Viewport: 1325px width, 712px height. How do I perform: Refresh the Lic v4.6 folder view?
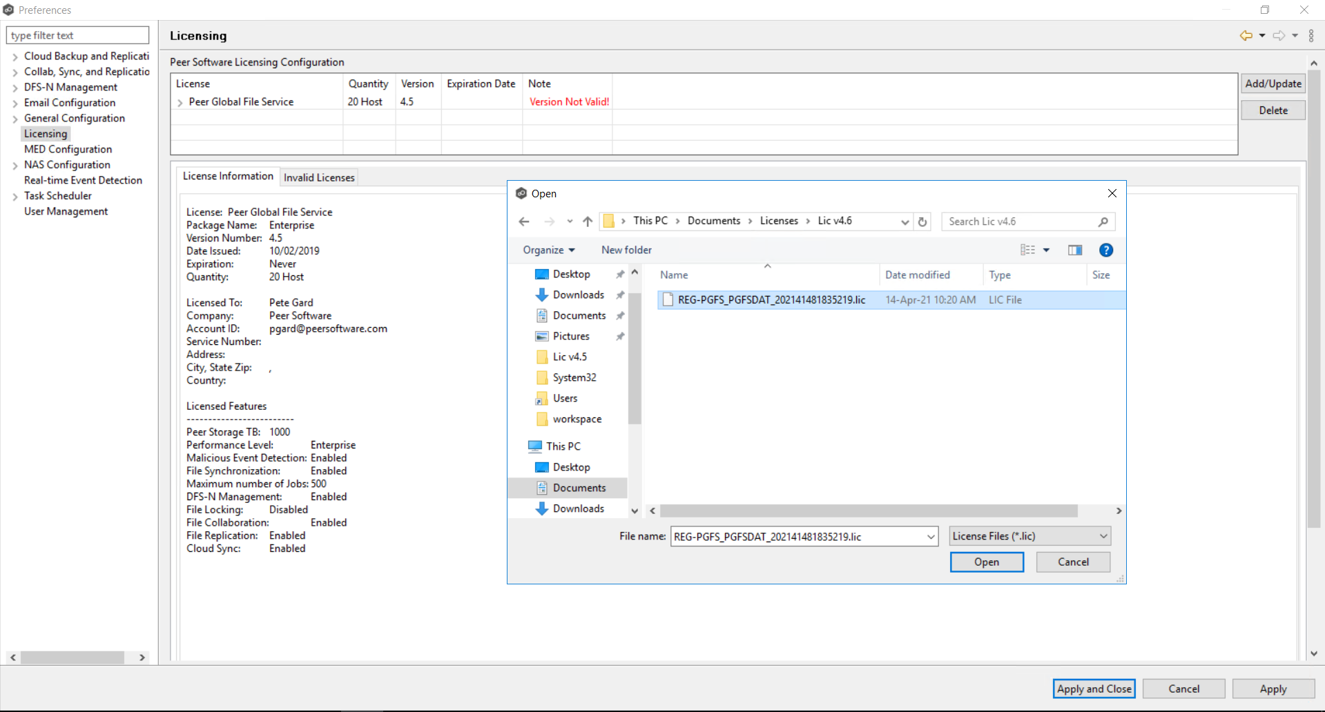922,221
